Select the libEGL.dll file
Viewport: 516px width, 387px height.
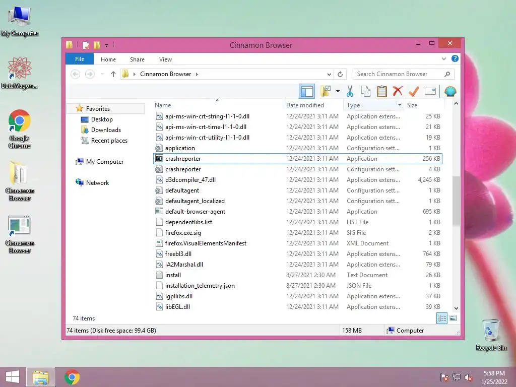point(297,307)
